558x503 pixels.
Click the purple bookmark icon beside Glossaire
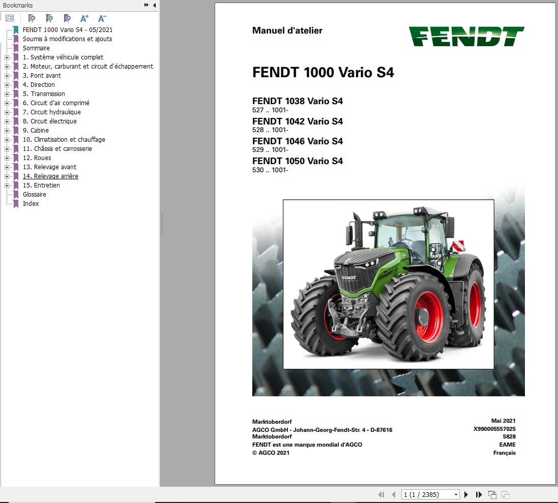pyautogui.click(x=16, y=195)
